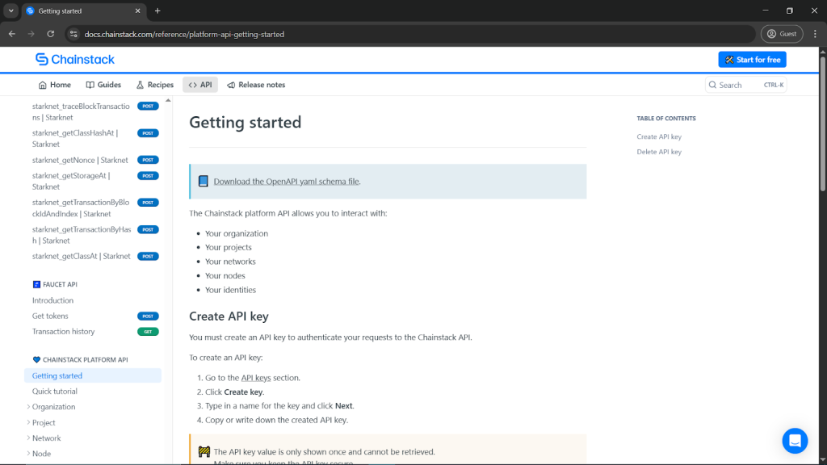
Task: View site information icon in address bar
Action: 73,34
